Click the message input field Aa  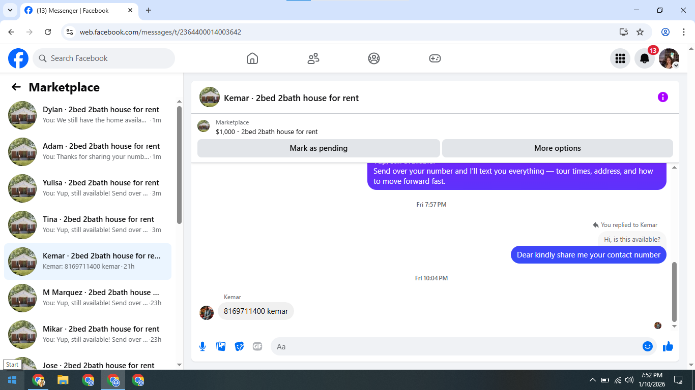464,346
